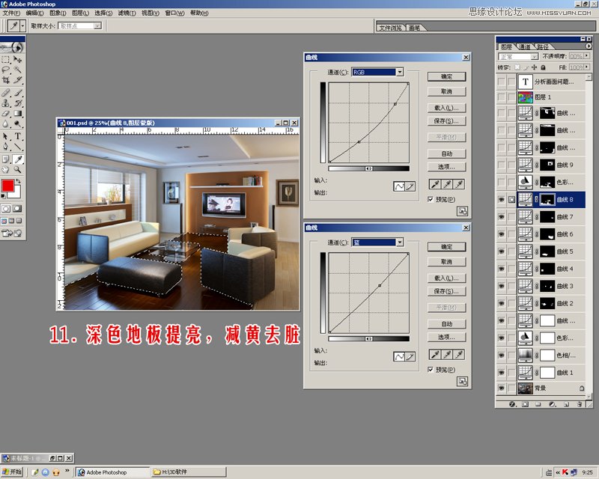599x479 pixels.
Task: Select the History Brush tool
Action: click(x=17, y=103)
